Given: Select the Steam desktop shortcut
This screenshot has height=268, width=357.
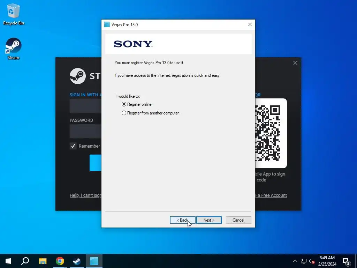Looking at the screenshot, I should (x=14, y=49).
